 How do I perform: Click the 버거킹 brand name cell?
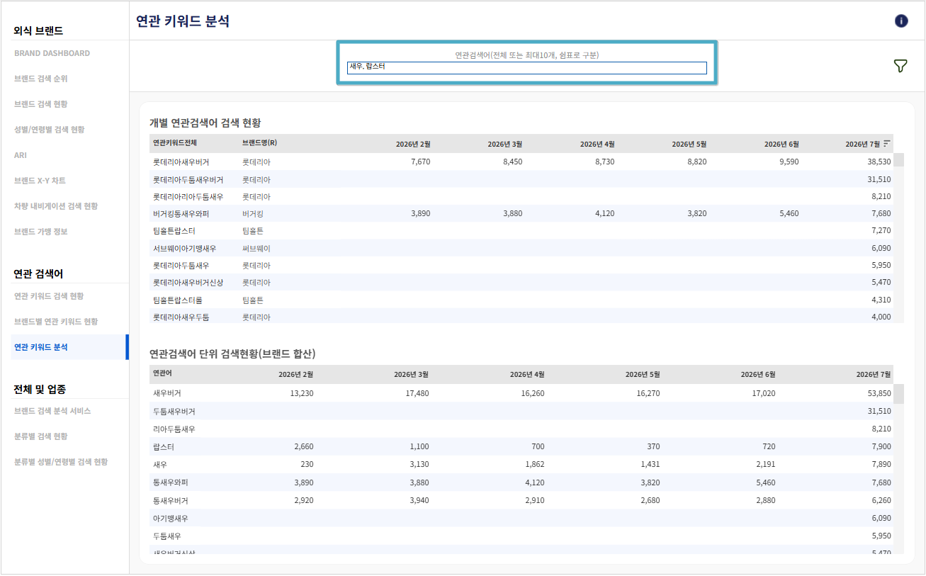pos(253,213)
